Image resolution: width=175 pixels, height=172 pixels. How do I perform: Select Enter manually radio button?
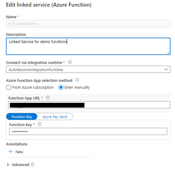pyautogui.click(x=61, y=87)
